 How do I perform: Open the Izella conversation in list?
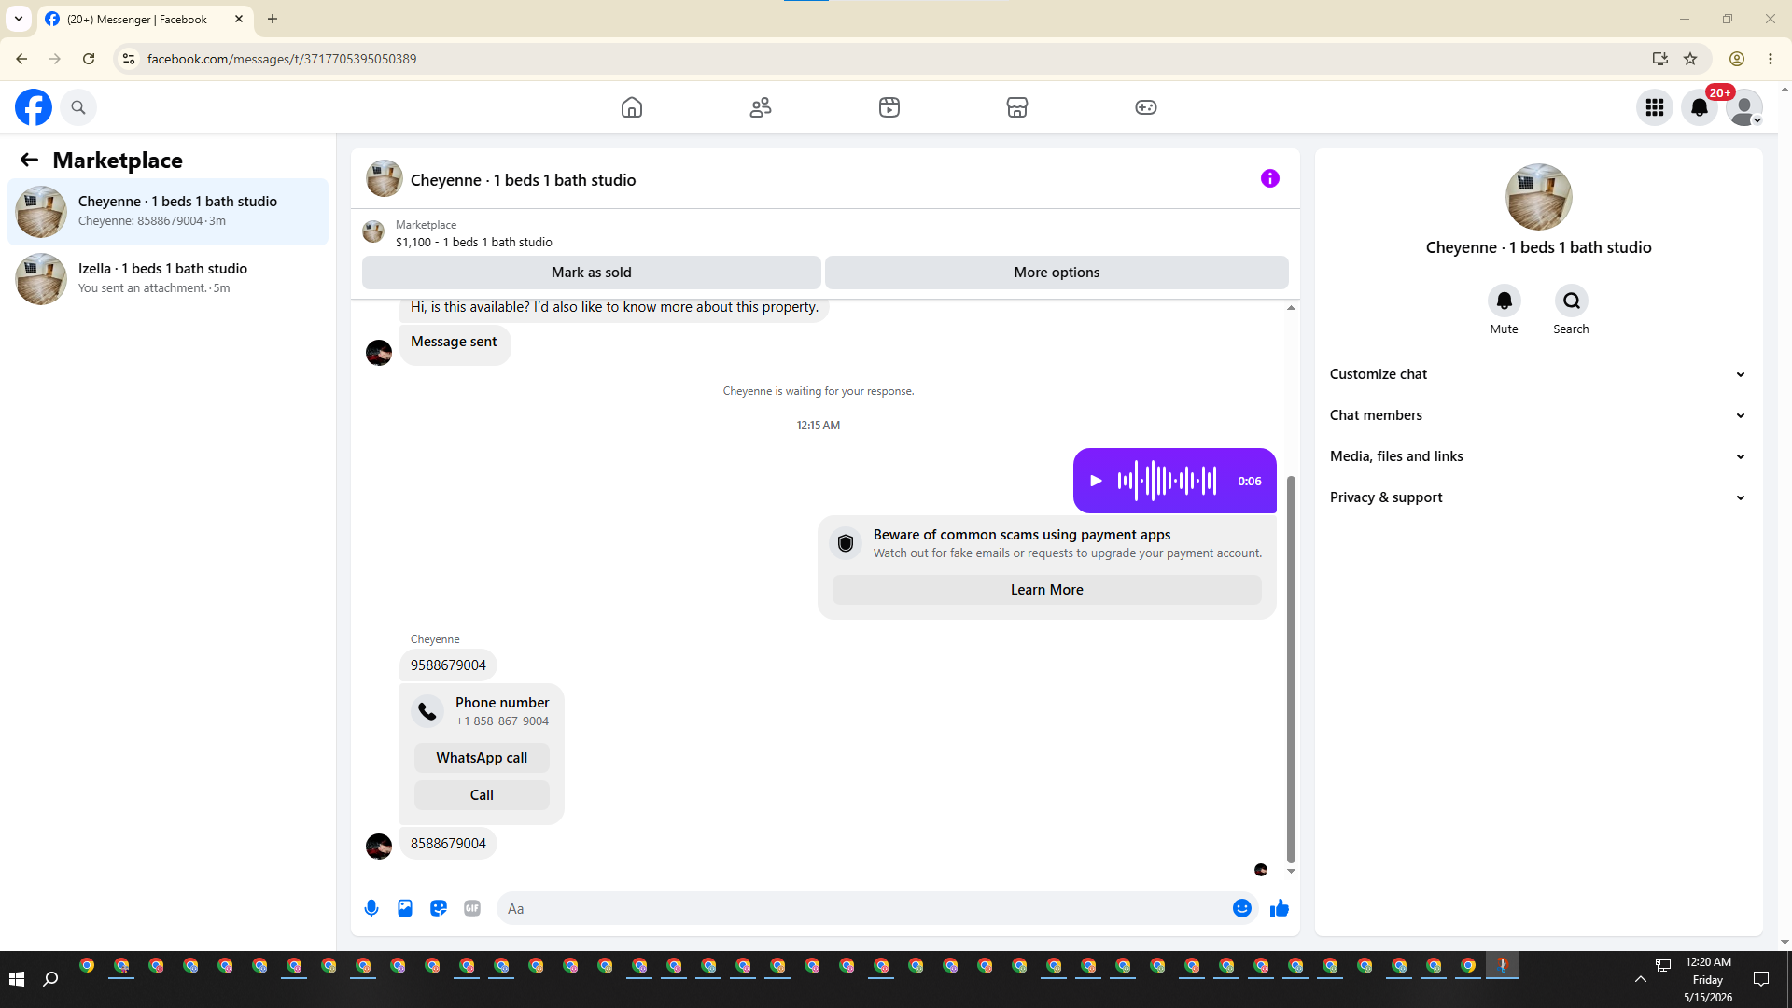tap(168, 279)
